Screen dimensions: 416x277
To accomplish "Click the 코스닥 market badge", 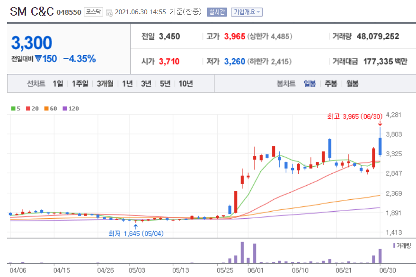I will pos(93,12).
